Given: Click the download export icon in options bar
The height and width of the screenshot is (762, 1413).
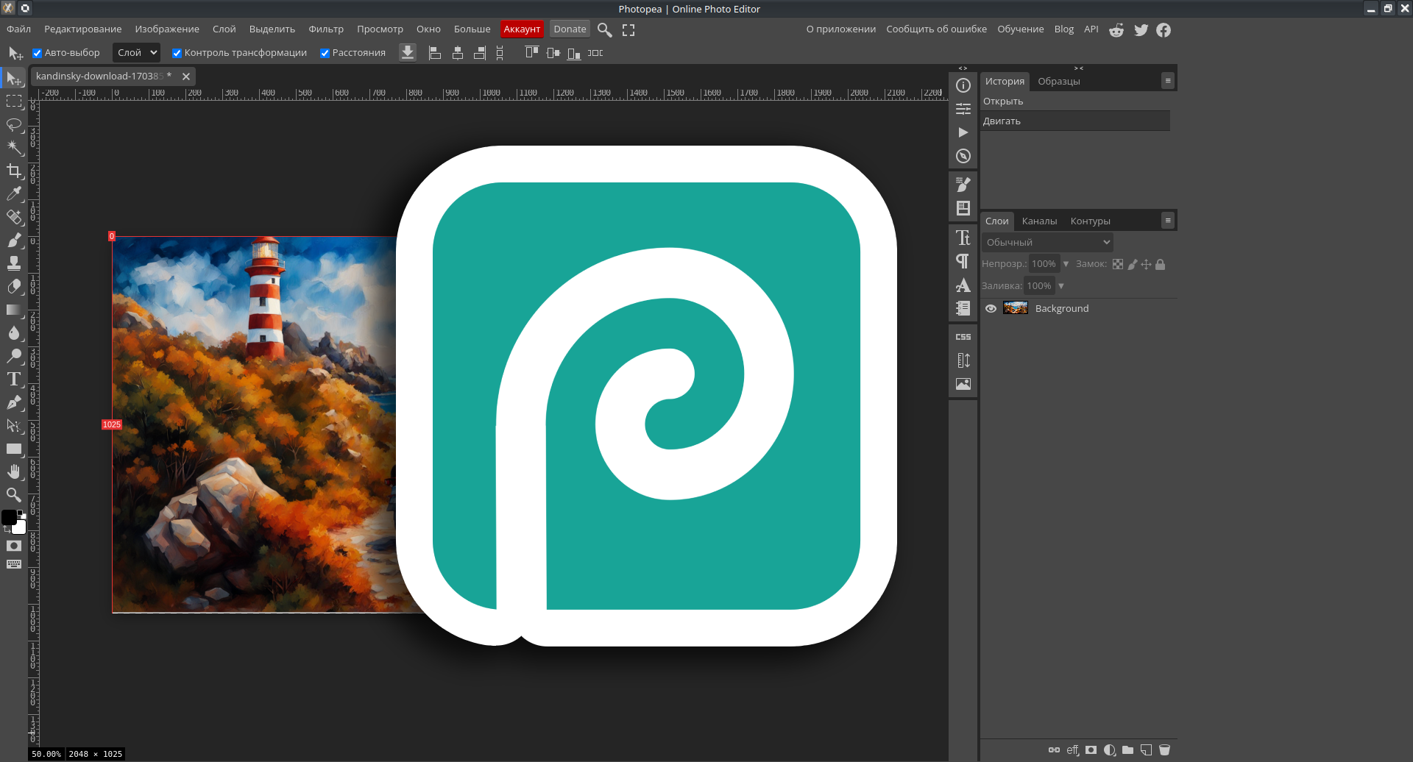Looking at the screenshot, I should coord(407,53).
